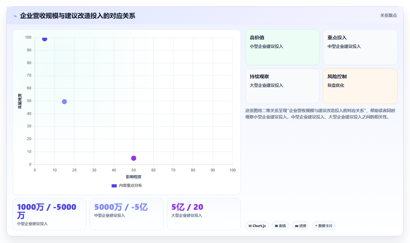The height and width of the screenshot is (243, 410).
Task: Click 中型企业建议投入 label under 5000万 card
Action: pos(110,216)
